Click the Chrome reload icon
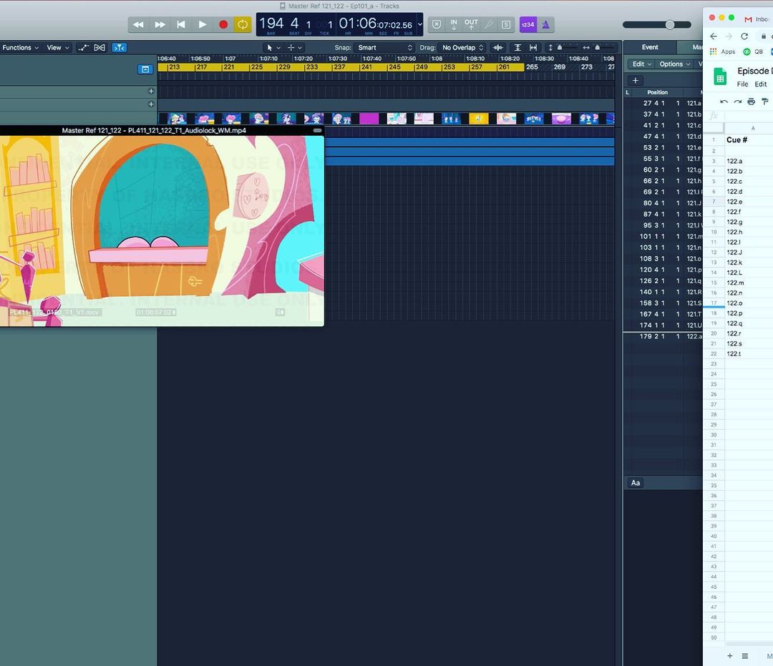 744,36
